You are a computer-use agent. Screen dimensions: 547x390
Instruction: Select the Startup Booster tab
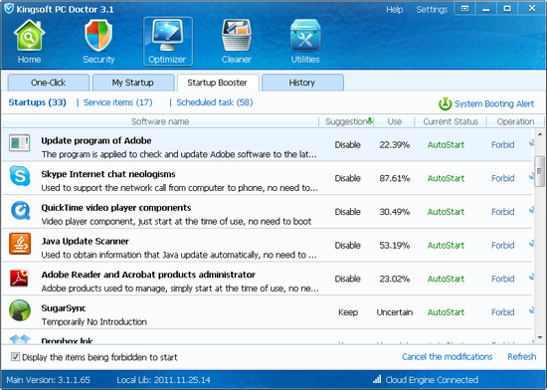coord(218,83)
